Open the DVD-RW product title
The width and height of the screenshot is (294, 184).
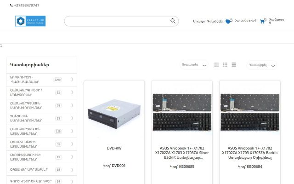click(x=114, y=148)
